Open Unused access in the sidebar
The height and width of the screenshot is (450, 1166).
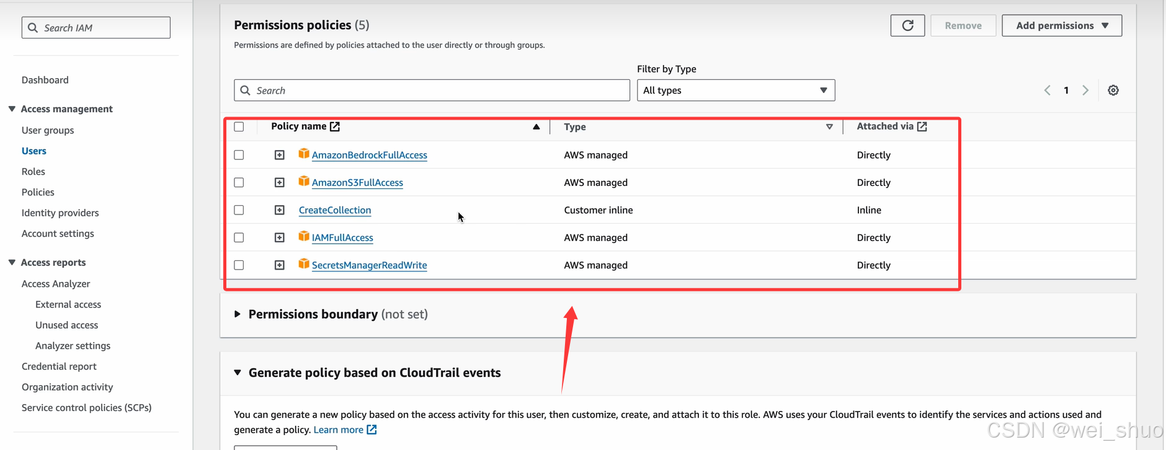(66, 325)
